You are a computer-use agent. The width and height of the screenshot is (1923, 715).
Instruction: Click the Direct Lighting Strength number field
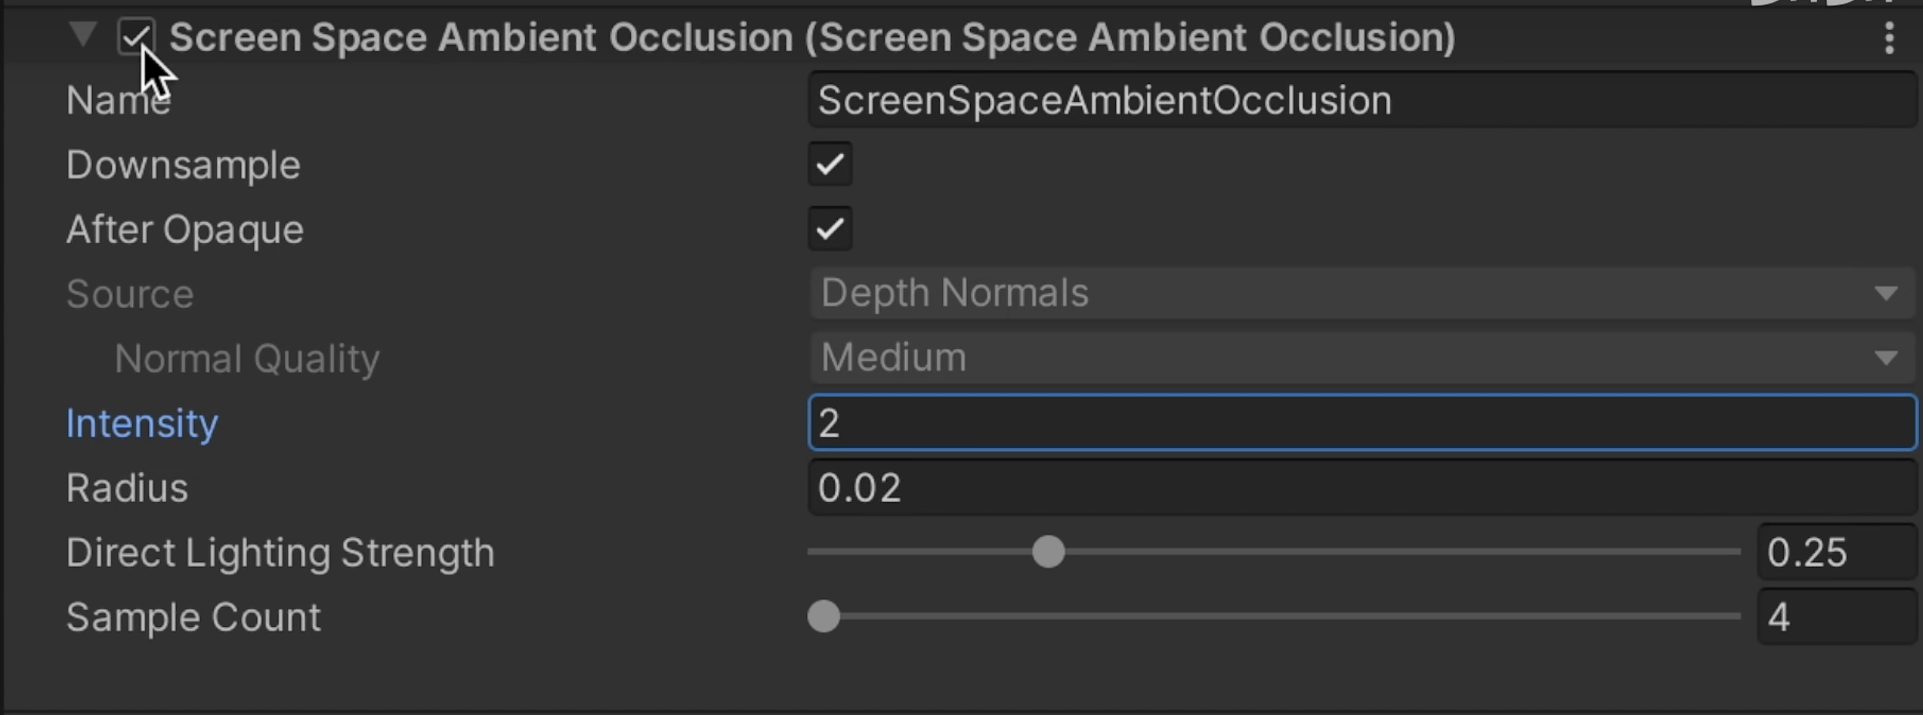pos(1837,552)
